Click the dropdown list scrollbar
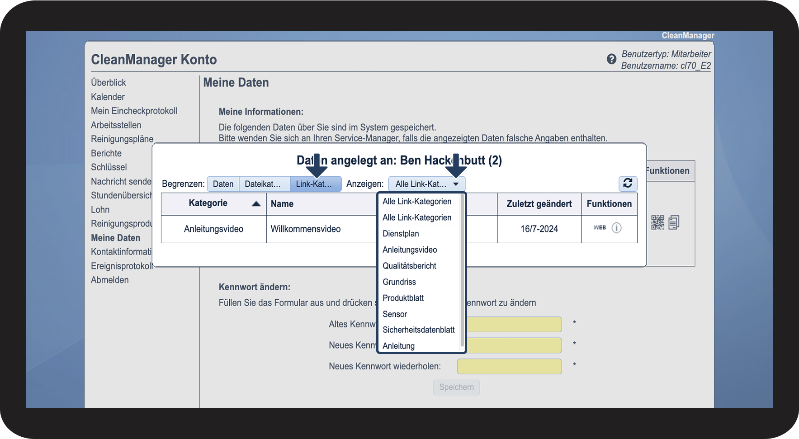This screenshot has width=799, height=439. click(462, 271)
